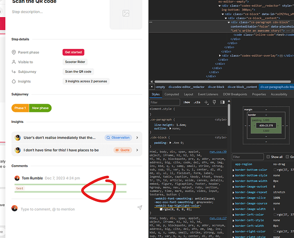This screenshot has width=294, height=238.
Task: Click the Subjourney arrow icon
Action: click(14, 71)
